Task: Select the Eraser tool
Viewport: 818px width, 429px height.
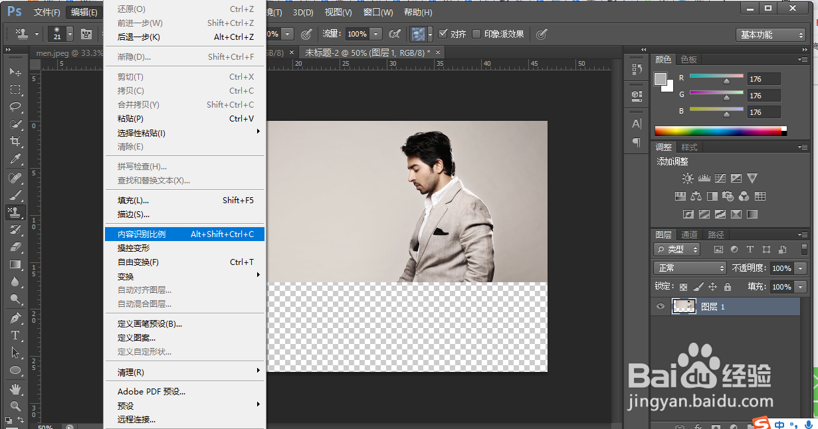Action: click(x=15, y=247)
